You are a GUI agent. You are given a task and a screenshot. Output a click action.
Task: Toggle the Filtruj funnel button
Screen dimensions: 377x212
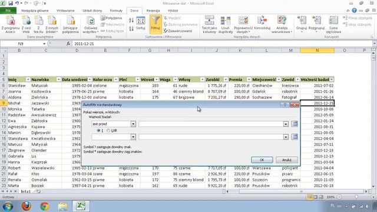coord(156,24)
